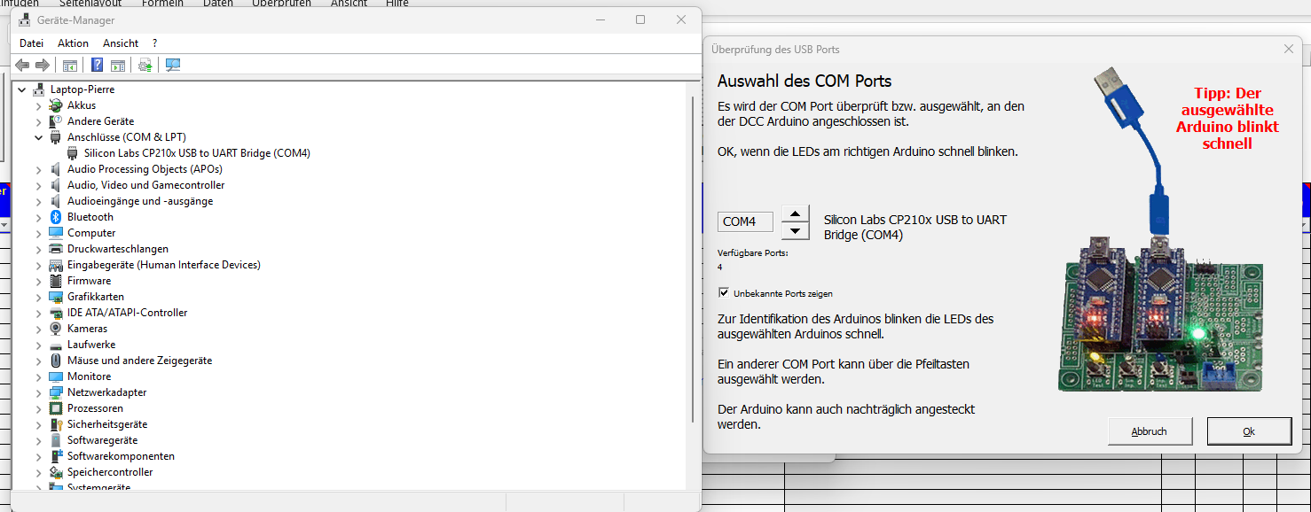The height and width of the screenshot is (512, 1311).
Task: Click the update driver toolbar icon
Action: (145, 65)
